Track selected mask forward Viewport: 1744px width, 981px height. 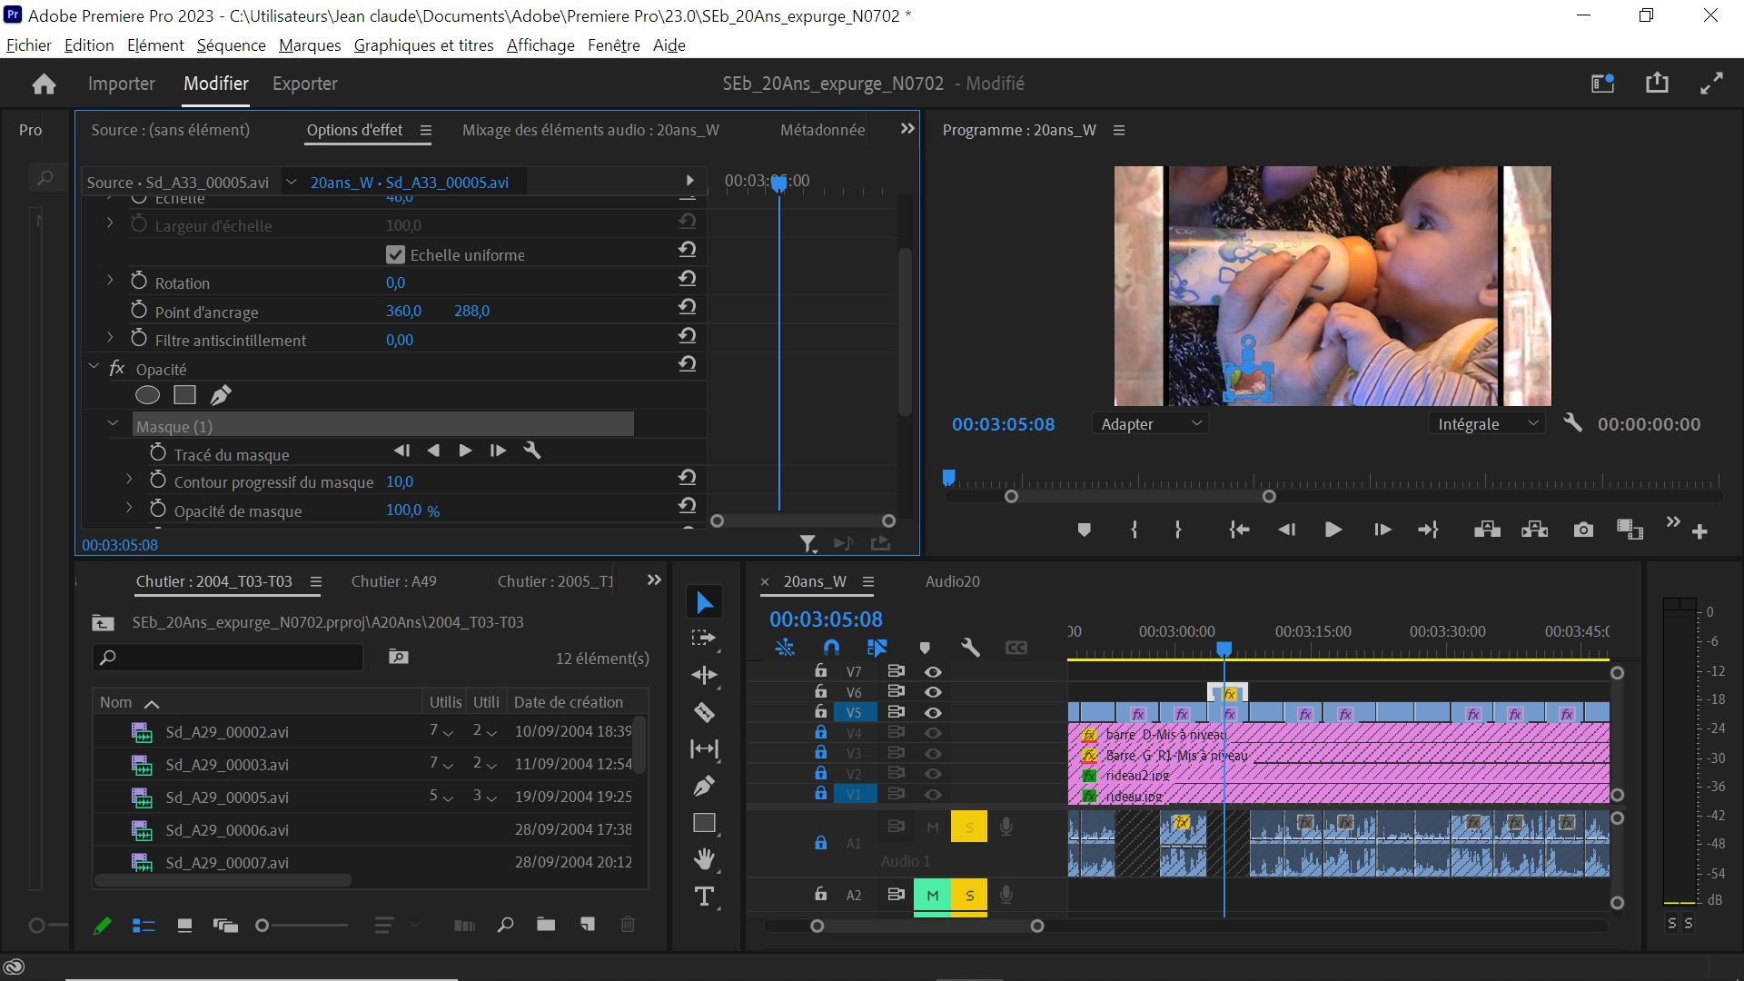click(465, 451)
